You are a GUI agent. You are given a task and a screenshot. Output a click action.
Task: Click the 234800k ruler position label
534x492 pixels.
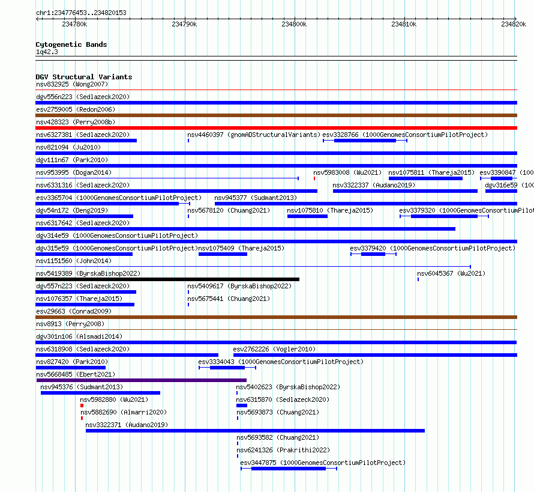(x=294, y=24)
